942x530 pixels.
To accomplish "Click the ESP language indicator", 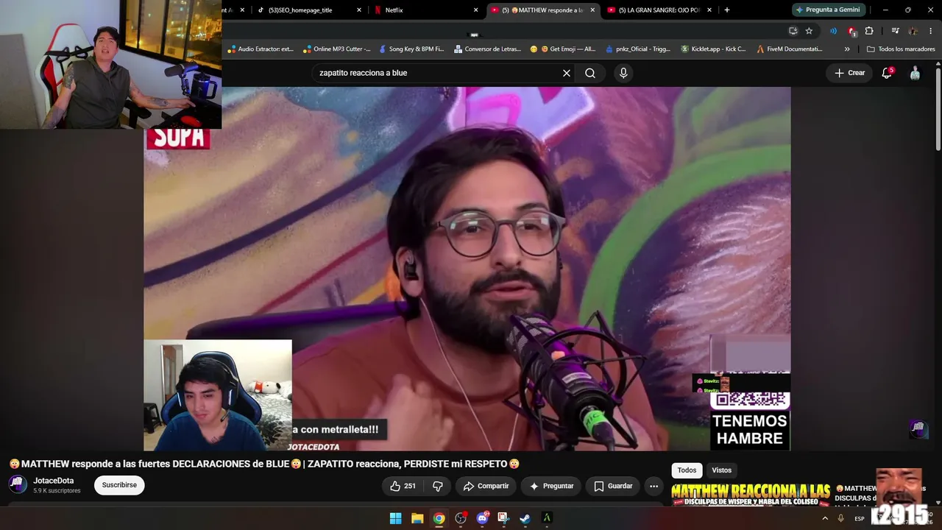I will pyautogui.click(x=860, y=519).
